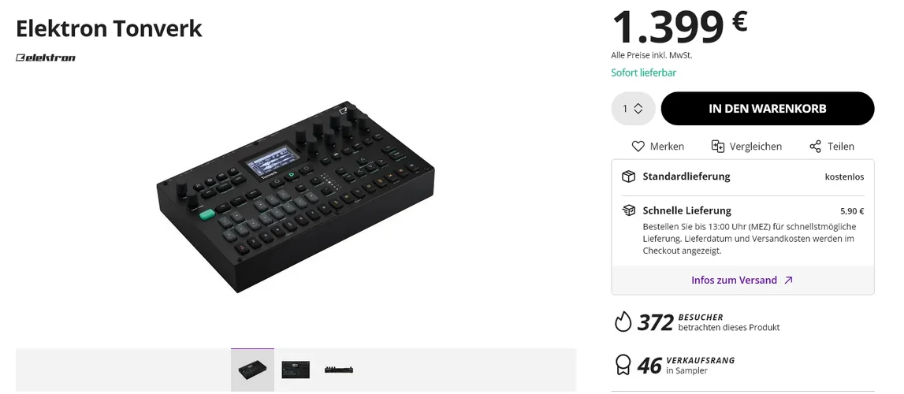The image size is (904, 394).
Task: Open Infos zum Versand link
Action: pos(734,280)
